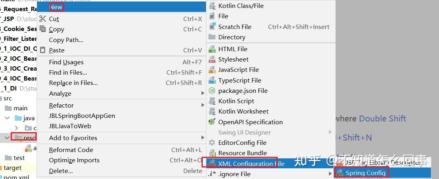The width and height of the screenshot is (439, 179).
Task: Click the Double Shift link text
Action: [382, 119]
